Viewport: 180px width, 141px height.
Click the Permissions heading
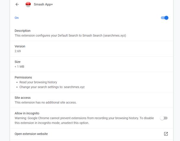23,77
